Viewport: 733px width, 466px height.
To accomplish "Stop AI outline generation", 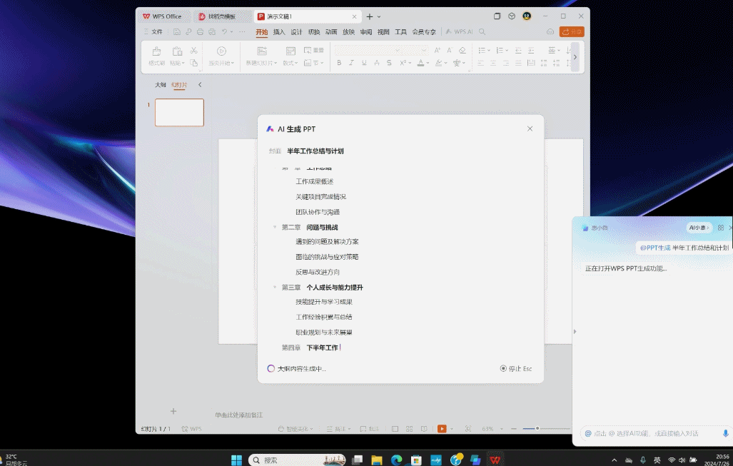I will pyautogui.click(x=516, y=369).
